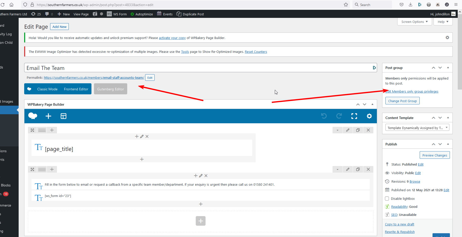462x237 pixels.
Task: Click the Change Post Group button
Action: (402, 101)
